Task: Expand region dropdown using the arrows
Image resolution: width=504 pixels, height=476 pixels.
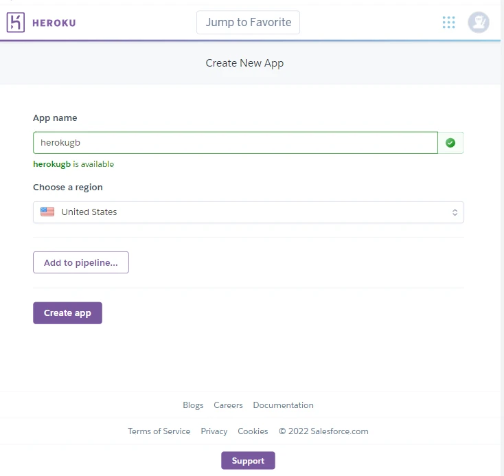Action: pyautogui.click(x=455, y=212)
